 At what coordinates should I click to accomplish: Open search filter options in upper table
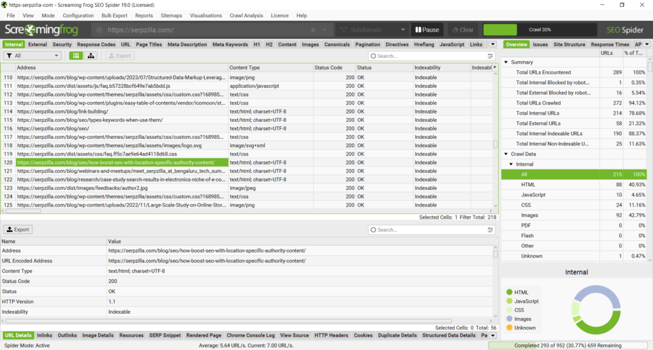click(x=490, y=55)
